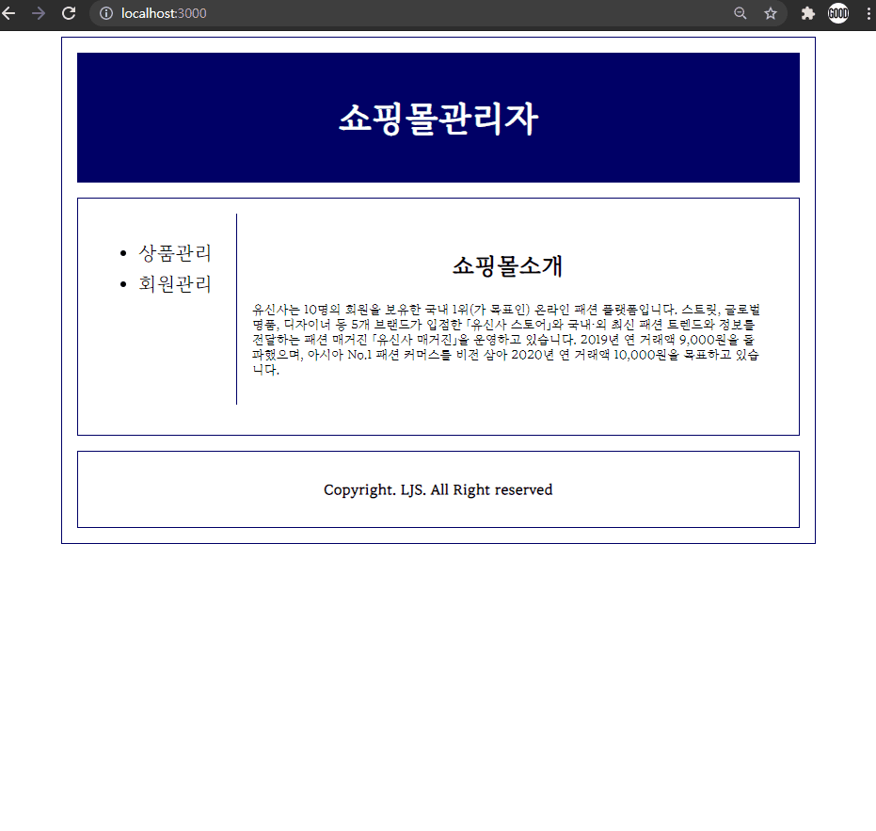Open the browser three-dot menu
The image size is (876, 831).
click(868, 13)
